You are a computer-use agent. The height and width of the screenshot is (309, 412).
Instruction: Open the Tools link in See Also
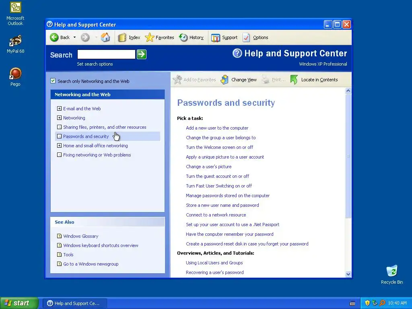click(68, 255)
